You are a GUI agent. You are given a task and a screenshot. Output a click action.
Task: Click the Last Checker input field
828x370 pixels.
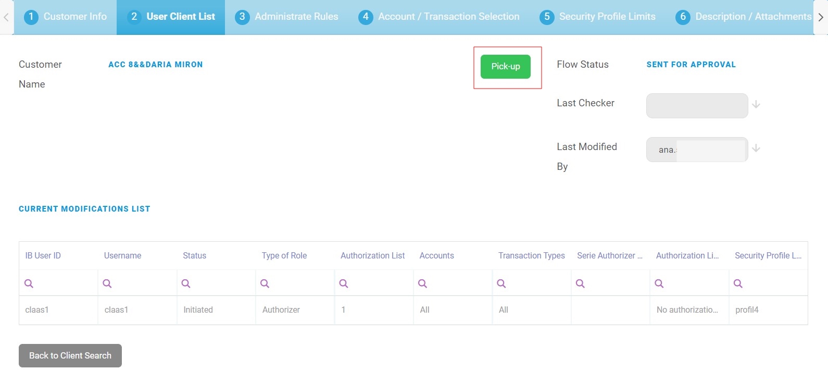[697, 106]
